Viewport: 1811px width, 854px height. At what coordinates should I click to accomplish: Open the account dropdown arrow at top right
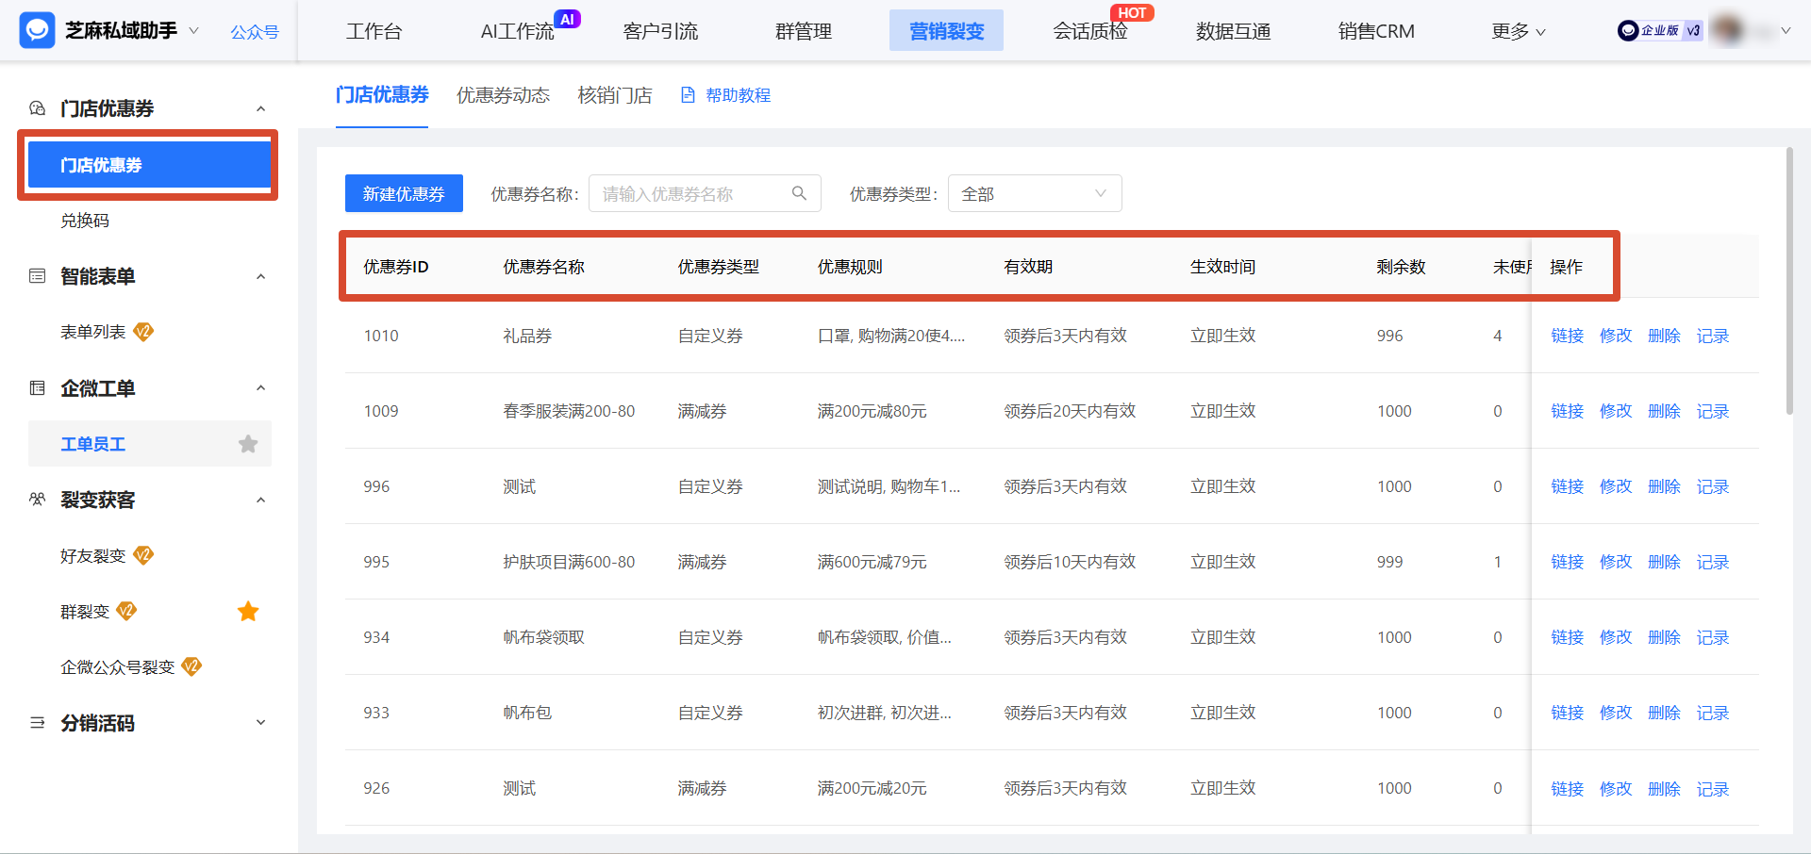tap(1786, 31)
